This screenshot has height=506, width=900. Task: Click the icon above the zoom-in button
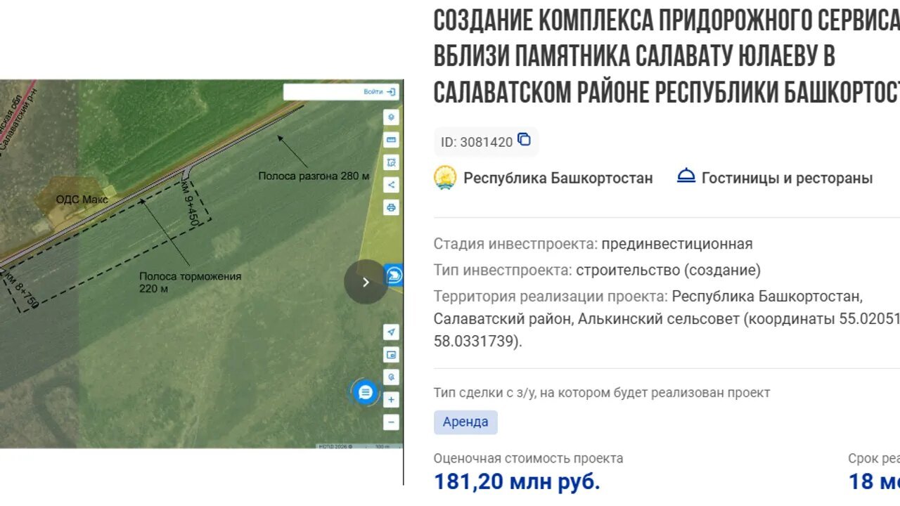coord(391,377)
